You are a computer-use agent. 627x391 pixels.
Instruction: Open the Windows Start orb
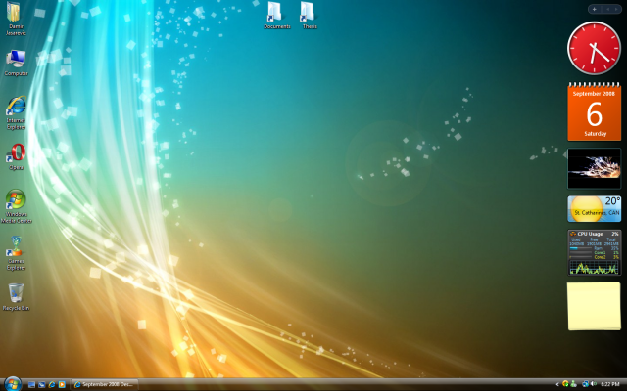tap(13, 384)
